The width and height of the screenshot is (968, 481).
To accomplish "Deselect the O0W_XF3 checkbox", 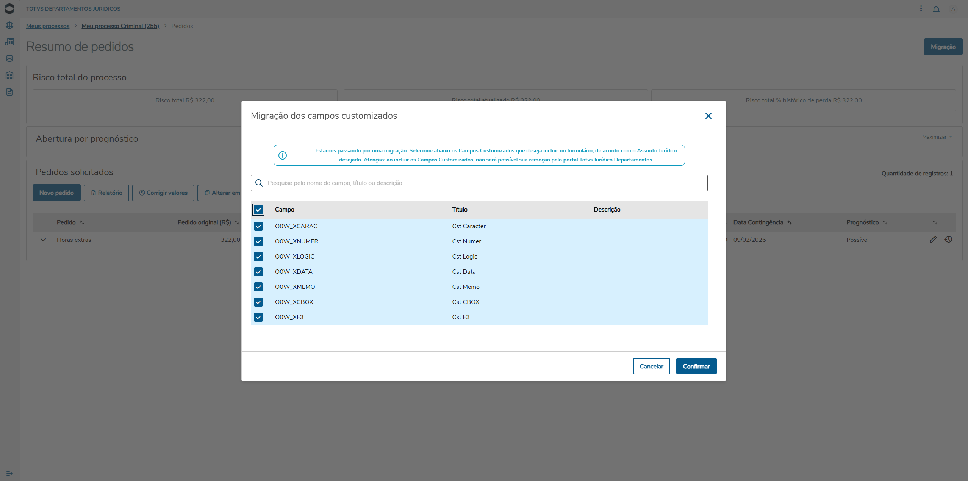I will tap(258, 317).
